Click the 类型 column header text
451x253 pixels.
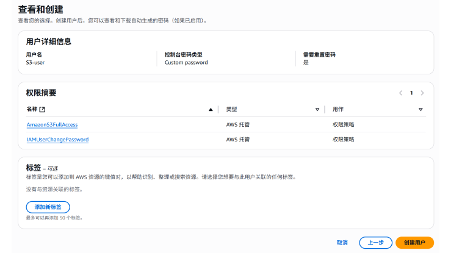point(231,110)
